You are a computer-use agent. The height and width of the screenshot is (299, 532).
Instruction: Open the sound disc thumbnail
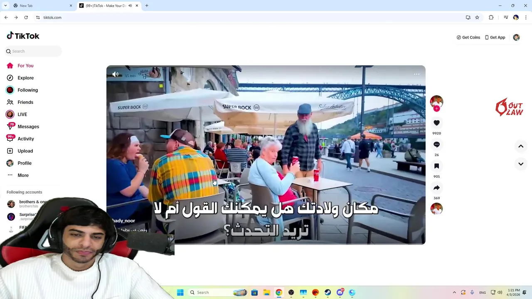436,208
